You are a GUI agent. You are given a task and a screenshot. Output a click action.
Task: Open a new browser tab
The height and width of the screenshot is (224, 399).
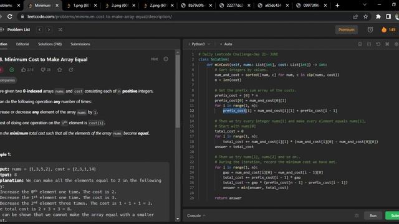[337, 6]
